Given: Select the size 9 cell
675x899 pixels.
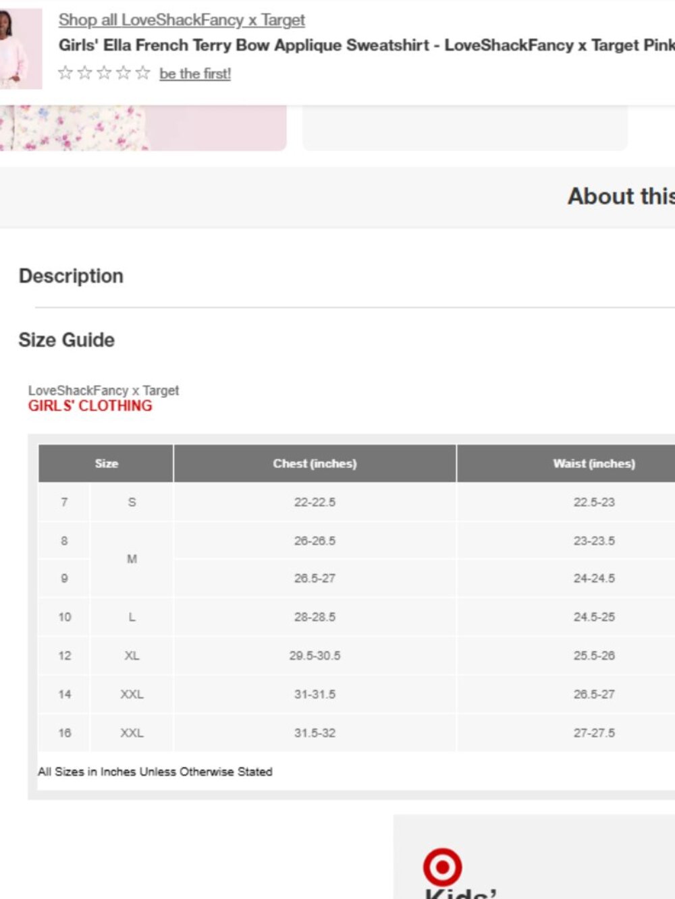Looking at the screenshot, I should tap(64, 578).
